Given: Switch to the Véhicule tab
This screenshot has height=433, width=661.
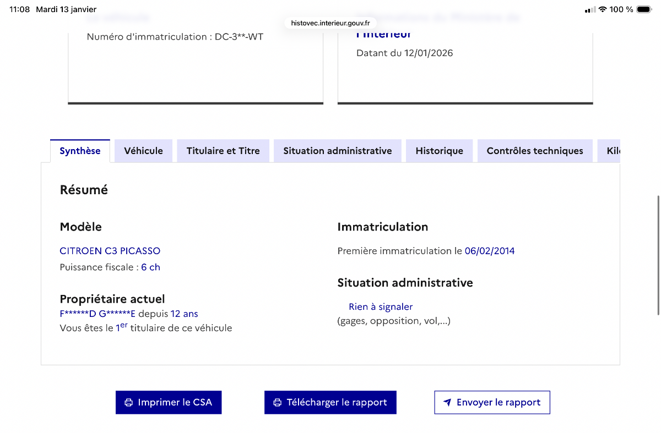Looking at the screenshot, I should tap(143, 150).
